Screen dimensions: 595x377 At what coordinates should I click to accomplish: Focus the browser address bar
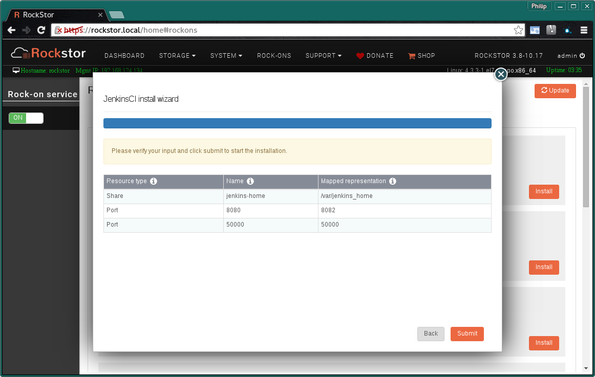click(x=288, y=30)
